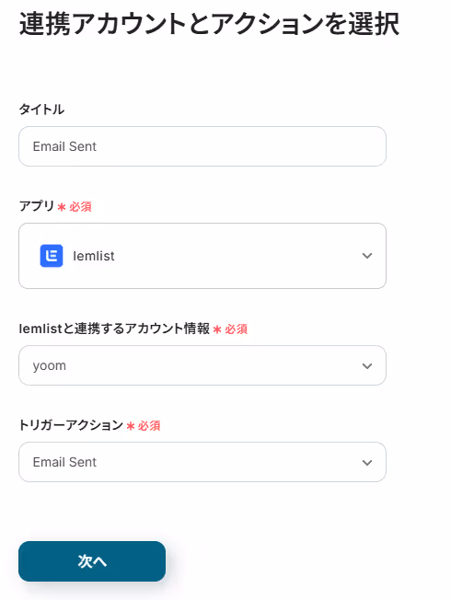Click the タイトル field label
The width and height of the screenshot is (451, 600).
point(41,110)
